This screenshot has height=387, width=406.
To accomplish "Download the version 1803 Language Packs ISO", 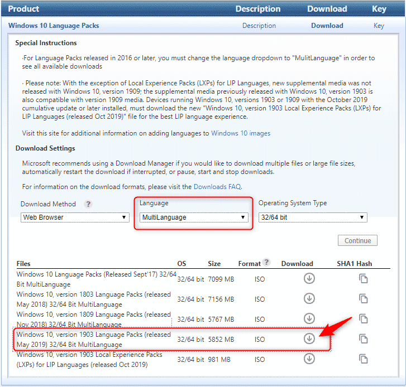I will pos(309,298).
